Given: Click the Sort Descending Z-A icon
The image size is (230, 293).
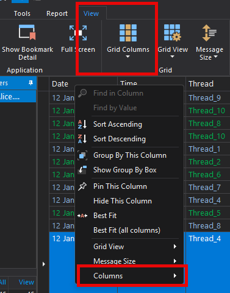Looking at the screenshot, I should tap(82, 139).
